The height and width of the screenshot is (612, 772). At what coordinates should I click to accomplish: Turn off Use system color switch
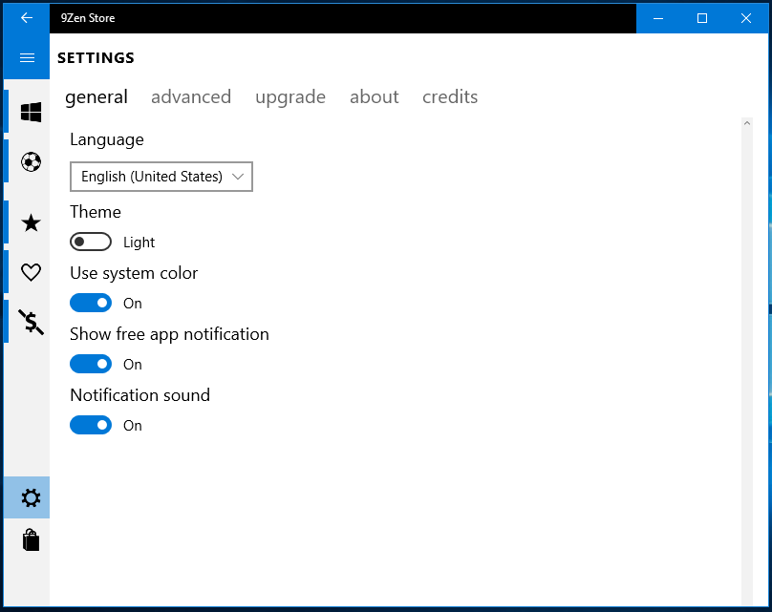click(x=91, y=303)
